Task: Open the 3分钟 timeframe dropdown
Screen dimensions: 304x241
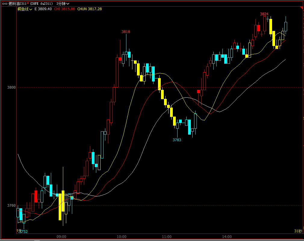Action: tap(63, 4)
